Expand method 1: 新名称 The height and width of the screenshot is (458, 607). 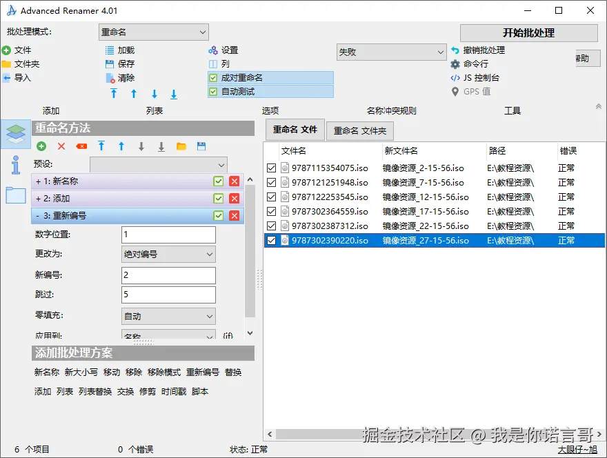(38, 181)
